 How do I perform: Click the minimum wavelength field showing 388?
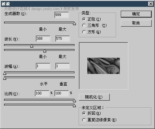43,39
